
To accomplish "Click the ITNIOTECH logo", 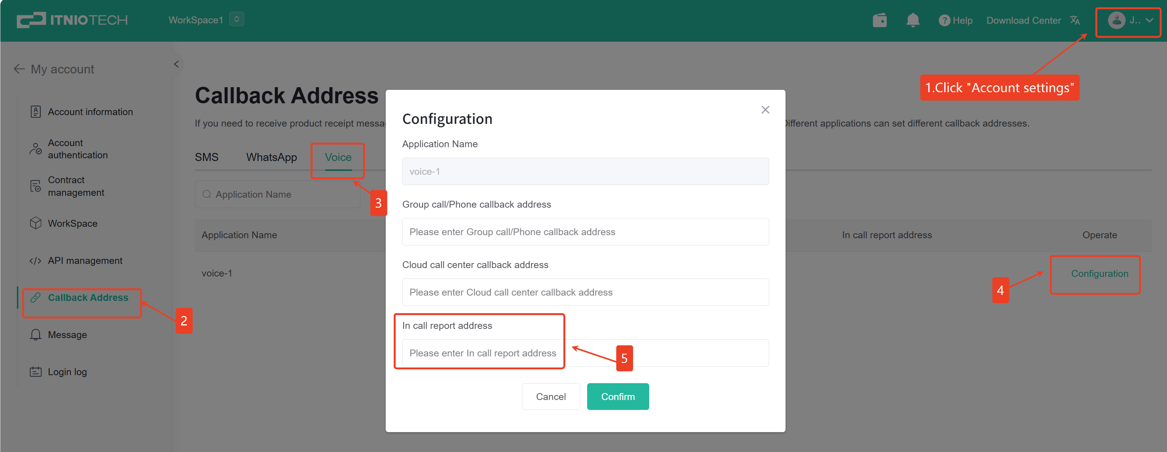I will [72, 20].
